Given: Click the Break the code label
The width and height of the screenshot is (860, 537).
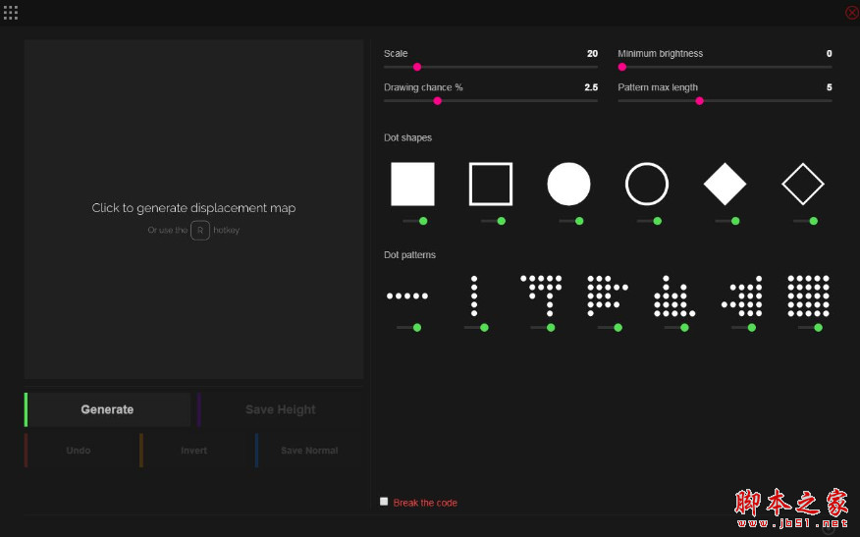Looking at the screenshot, I should (x=425, y=503).
